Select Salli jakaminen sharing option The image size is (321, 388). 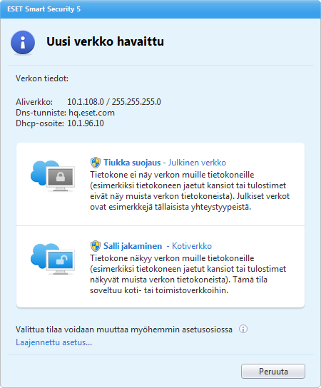click(133, 246)
